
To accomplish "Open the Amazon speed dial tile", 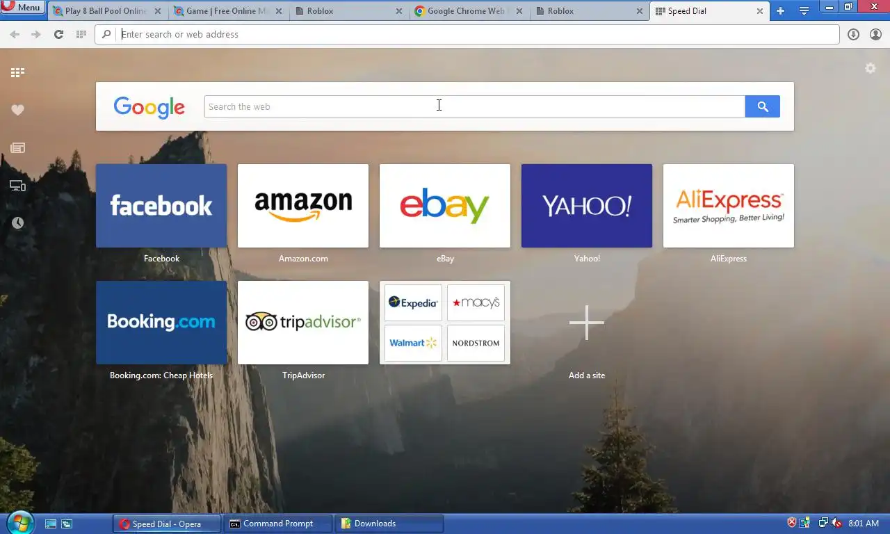I will (303, 206).
